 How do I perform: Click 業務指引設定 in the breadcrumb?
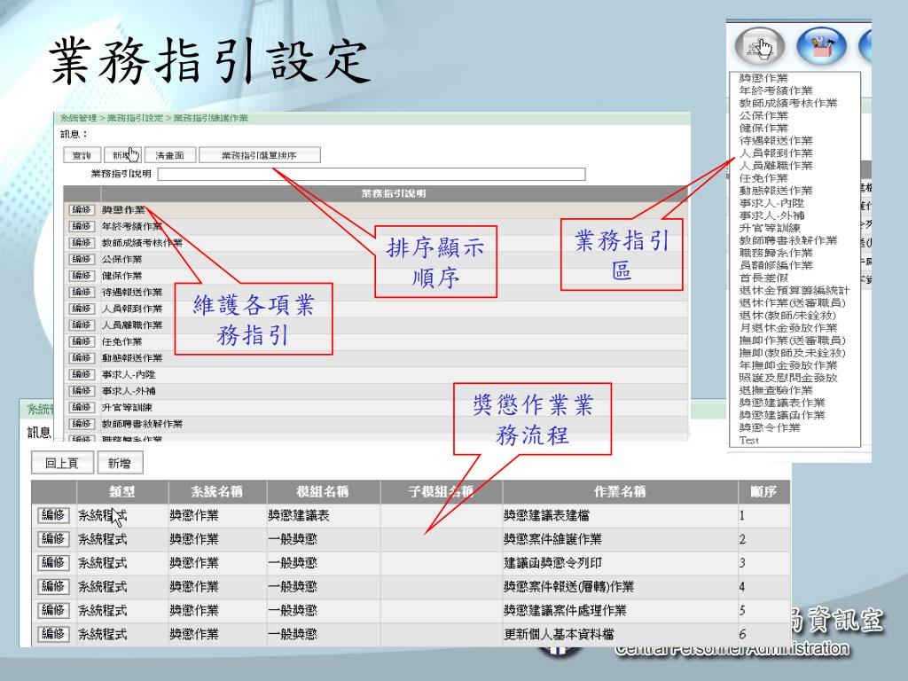[x=135, y=118]
